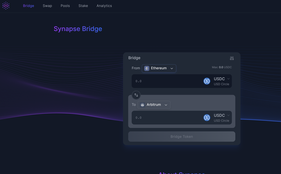Image resolution: width=281 pixels, height=174 pixels.
Task: Open the bridge settings sliders icon
Action: (232, 58)
